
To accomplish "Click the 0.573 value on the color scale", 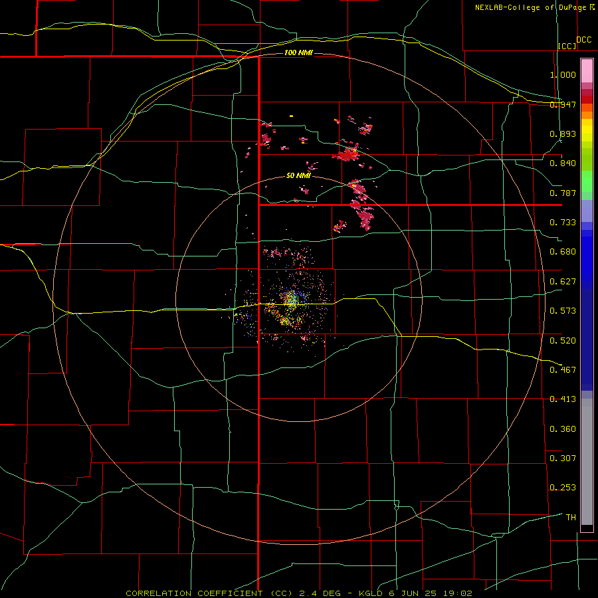I will click(563, 311).
